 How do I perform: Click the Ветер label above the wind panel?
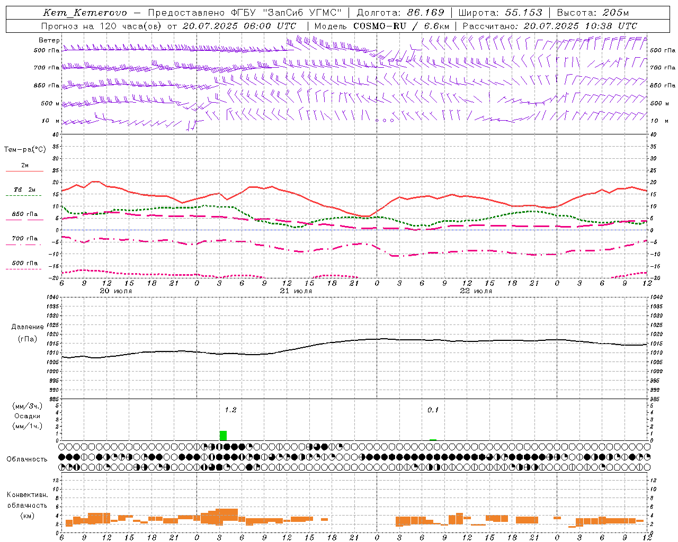[x=49, y=40]
